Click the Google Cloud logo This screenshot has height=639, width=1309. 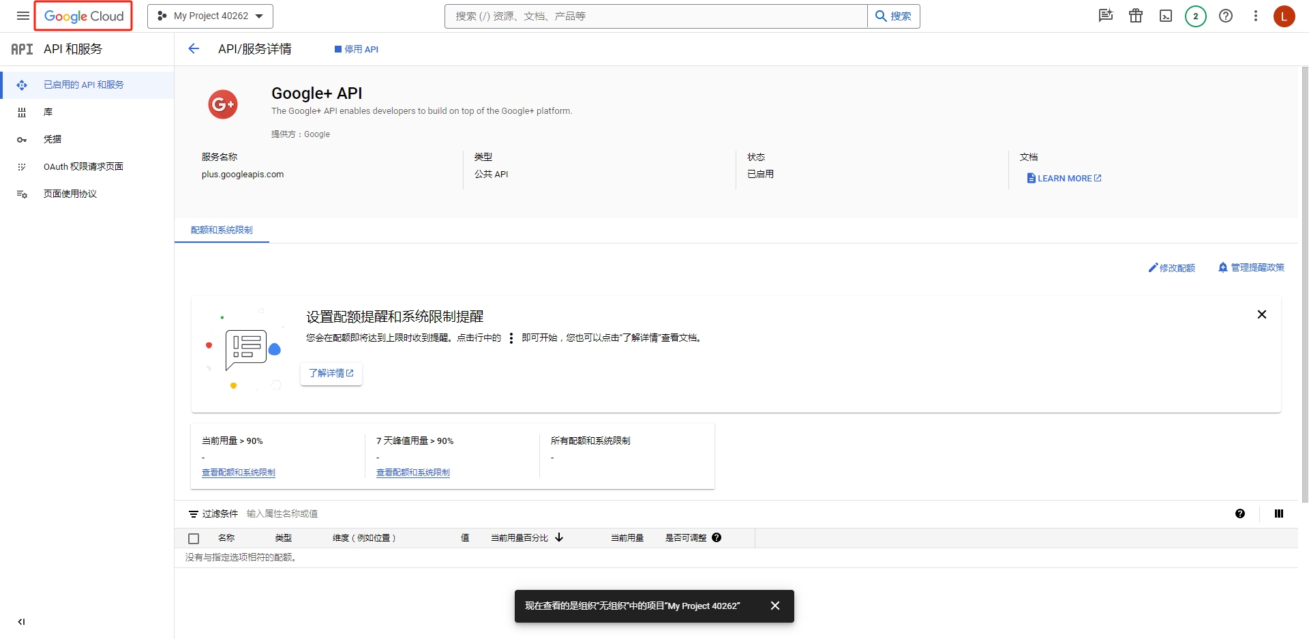click(84, 16)
